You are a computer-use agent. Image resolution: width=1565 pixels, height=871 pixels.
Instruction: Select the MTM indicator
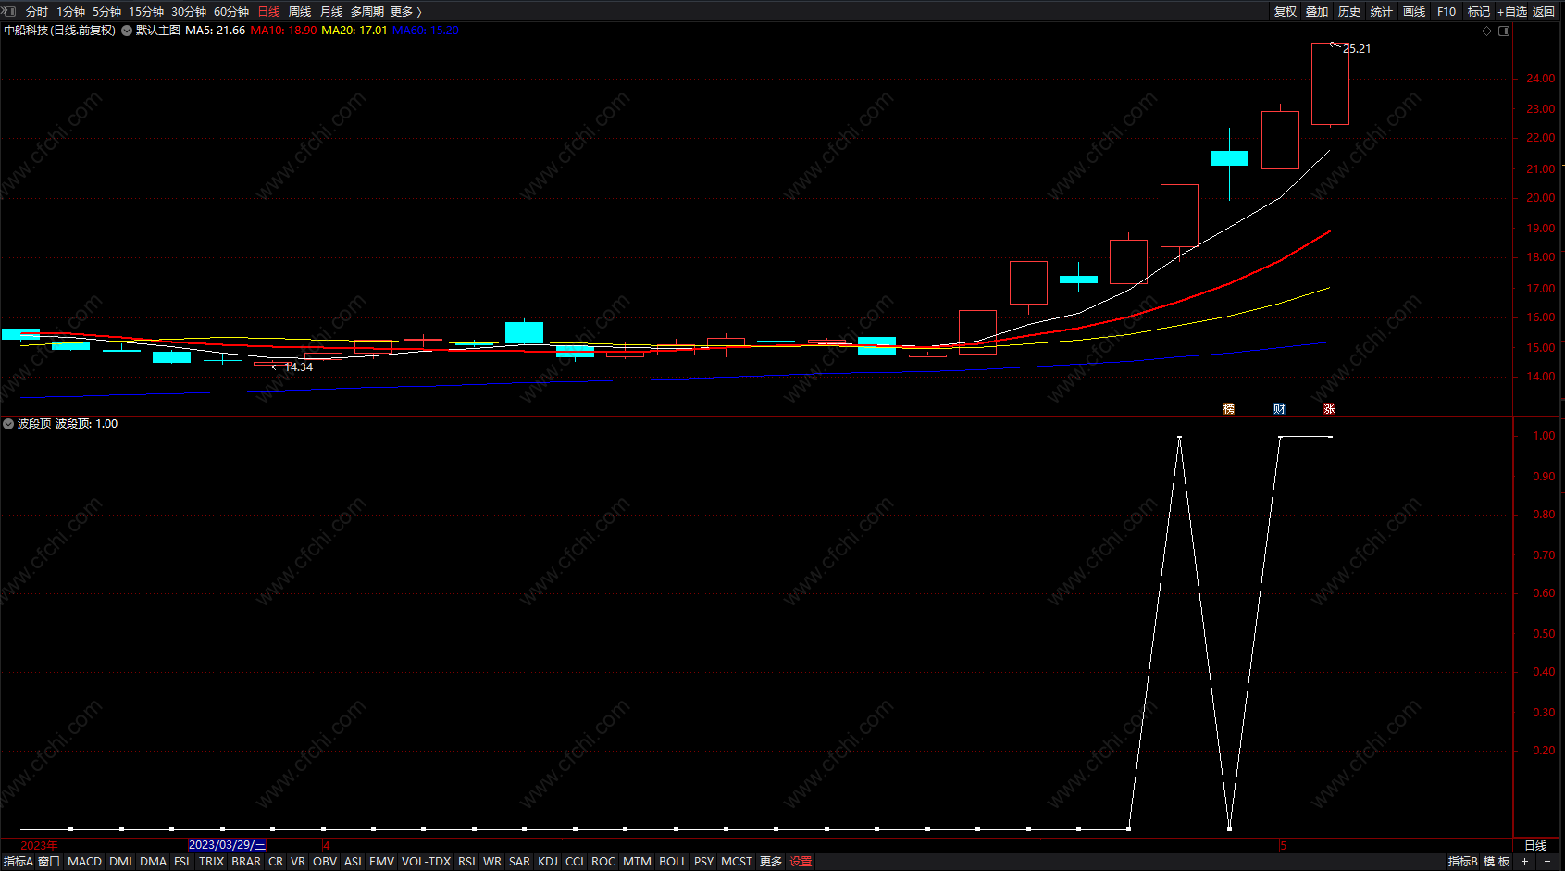(x=637, y=862)
